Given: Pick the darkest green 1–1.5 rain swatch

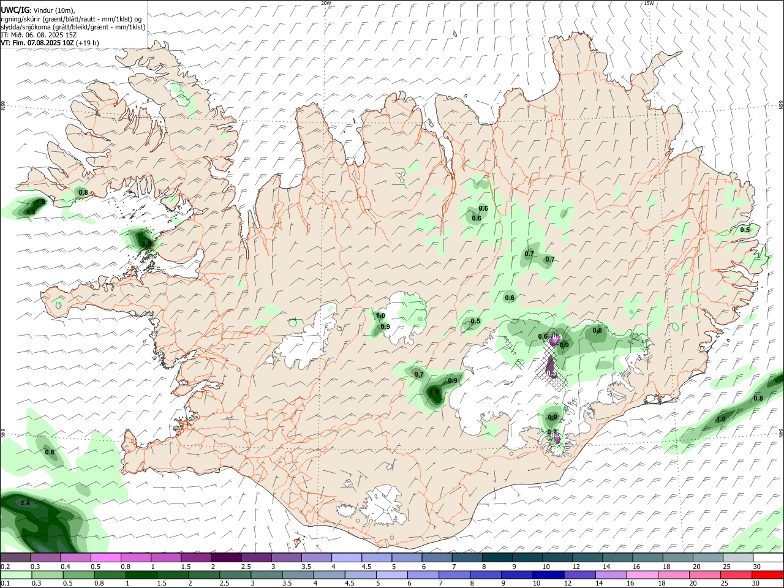Looking at the screenshot, I should point(141,575).
